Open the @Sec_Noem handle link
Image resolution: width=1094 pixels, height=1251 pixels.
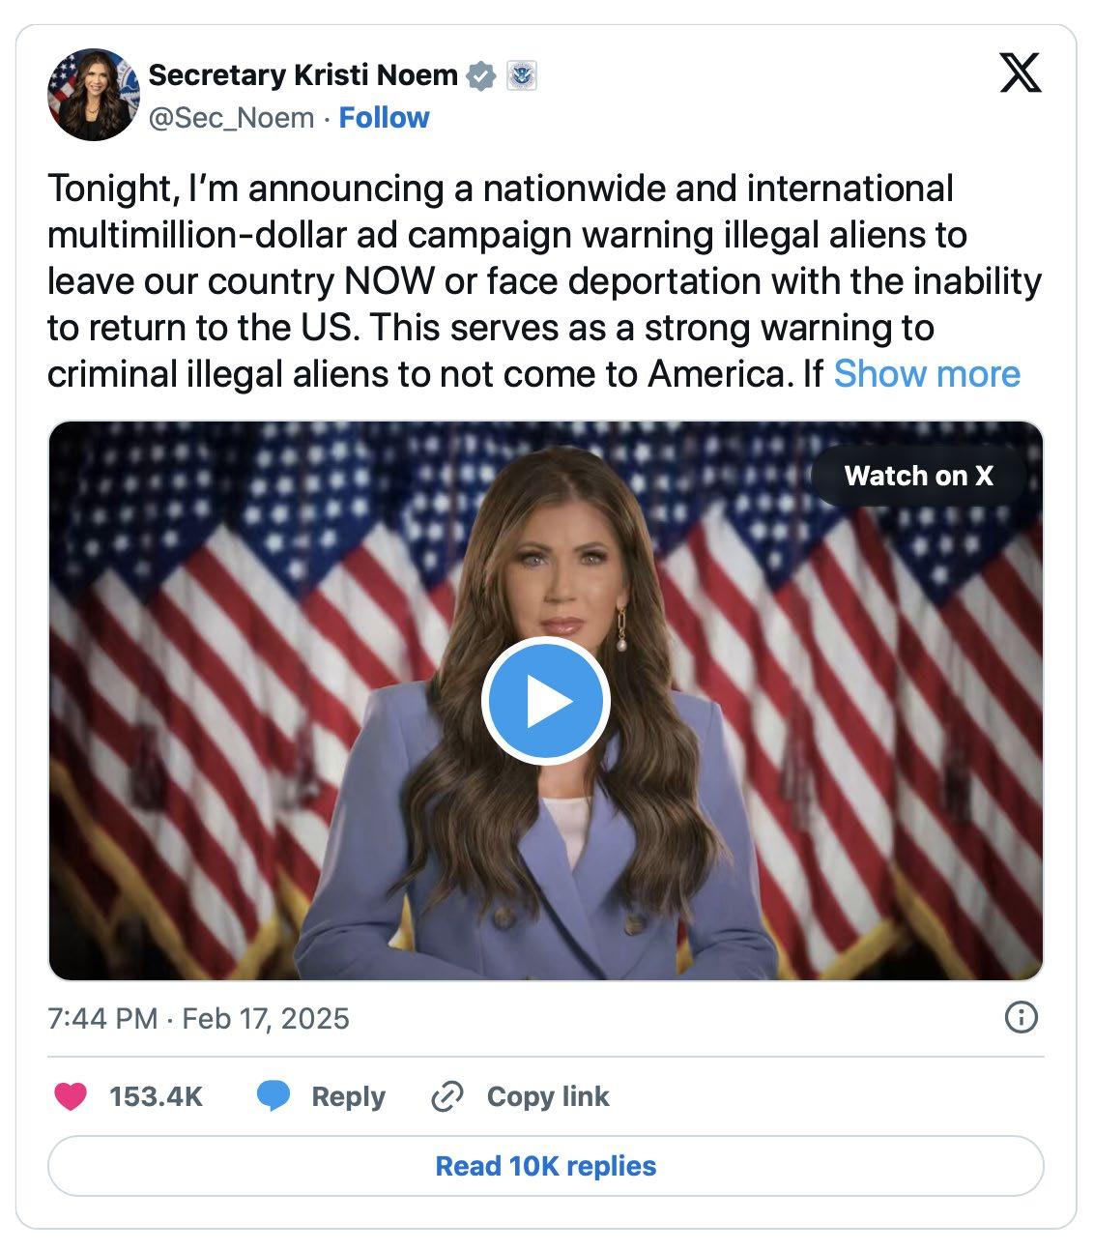click(x=231, y=118)
